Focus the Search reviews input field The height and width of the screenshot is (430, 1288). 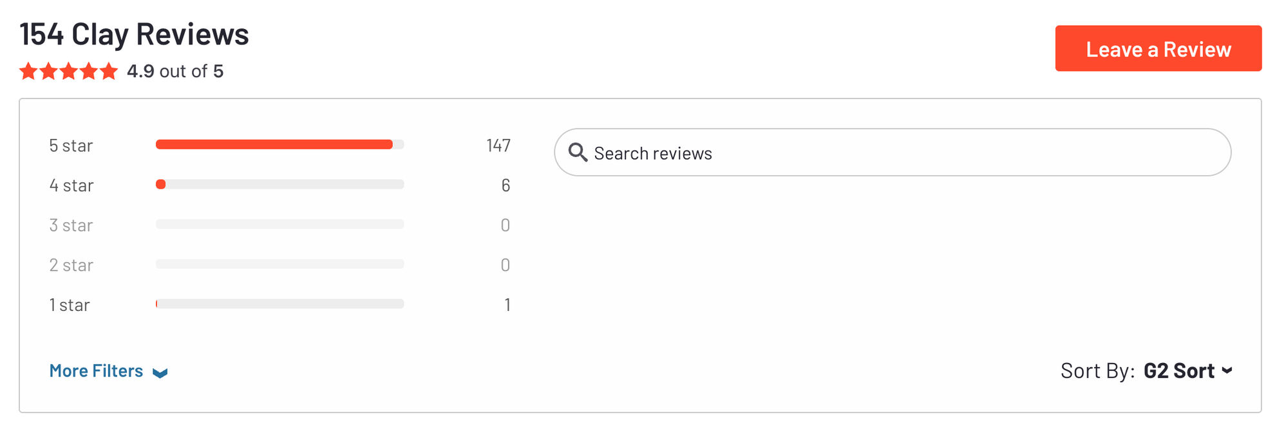(893, 153)
